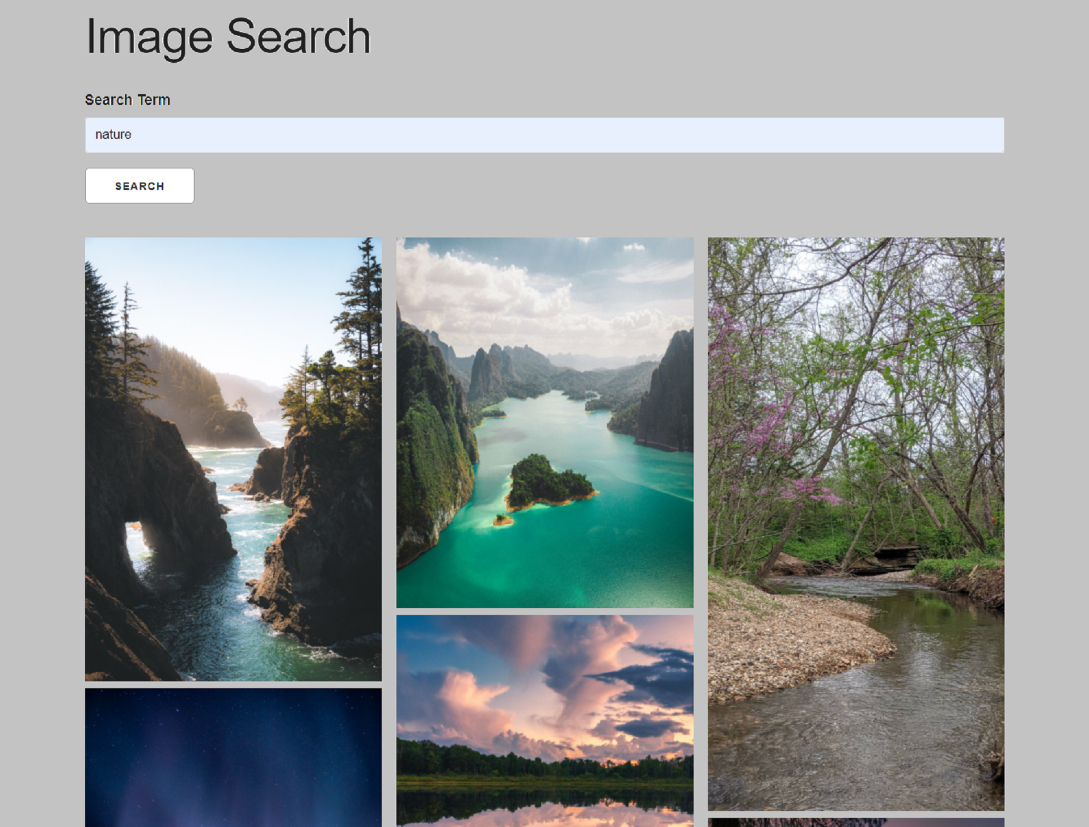
Task: Open the dark starry night sky photo
Action: click(233, 758)
